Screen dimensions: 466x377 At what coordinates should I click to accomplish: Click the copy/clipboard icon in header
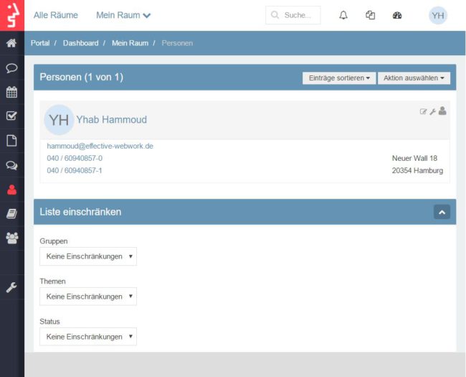(x=370, y=15)
